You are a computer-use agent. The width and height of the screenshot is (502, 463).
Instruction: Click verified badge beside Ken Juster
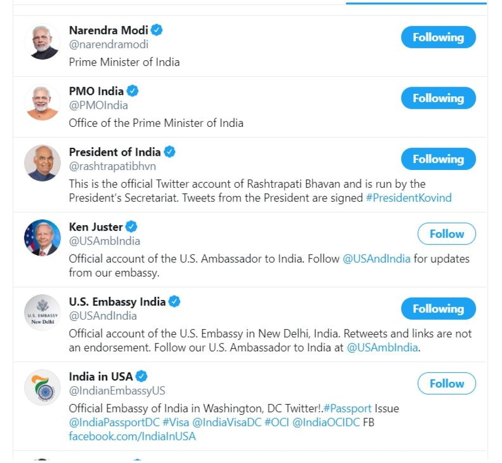click(131, 226)
